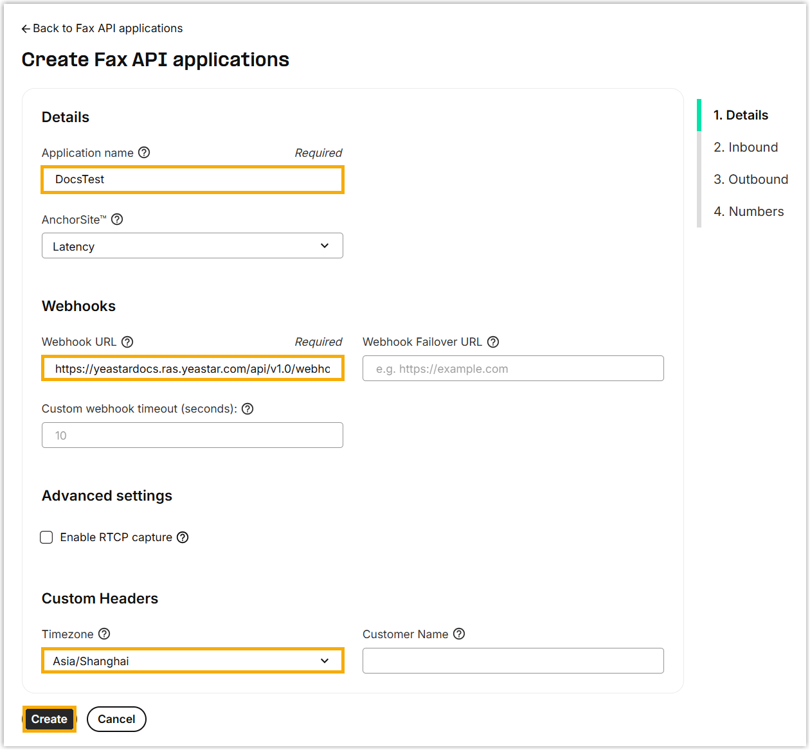The width and height of the screenshot is (810, 750).
Task: Expand the Timezone Asia/Shanghai dropdown
Action: (192, 661)
